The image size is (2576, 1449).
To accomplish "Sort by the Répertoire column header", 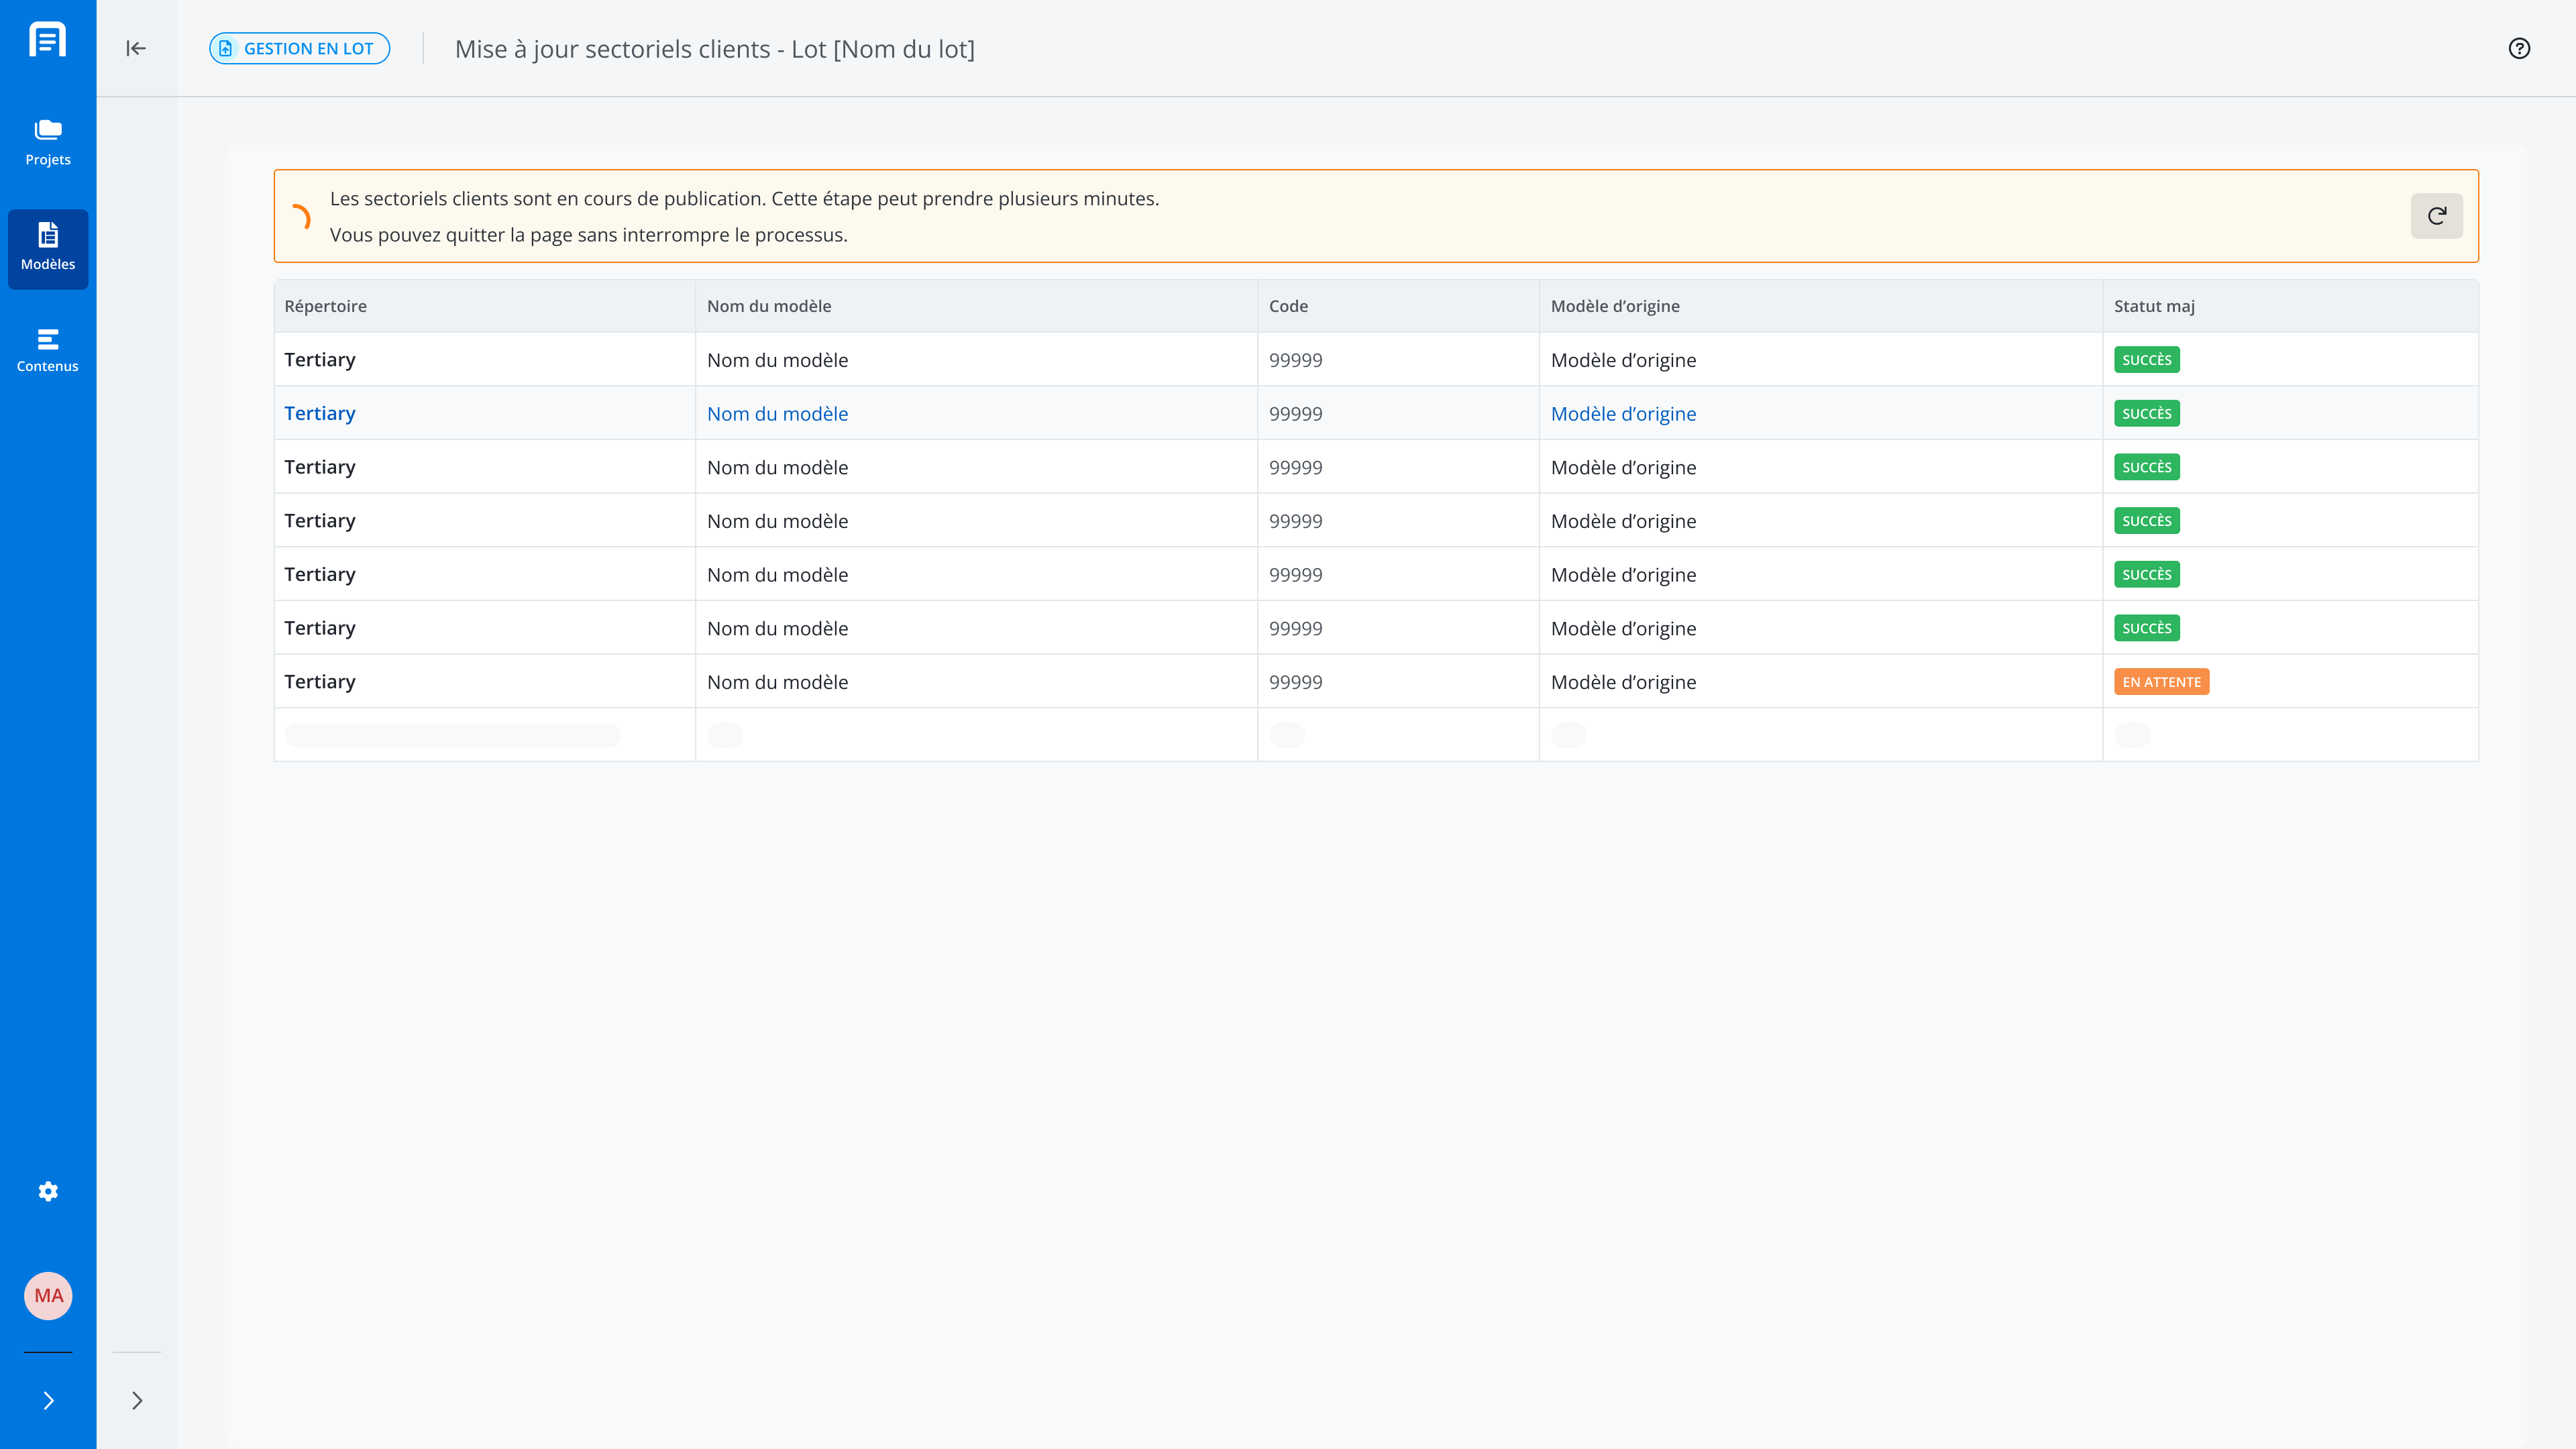I will 325,306.
